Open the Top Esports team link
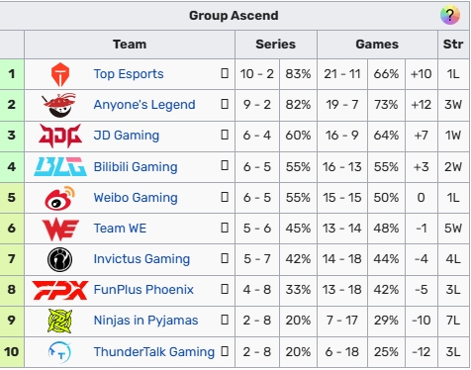Screen dimensions: 471x370 click(x=129, y=74)
